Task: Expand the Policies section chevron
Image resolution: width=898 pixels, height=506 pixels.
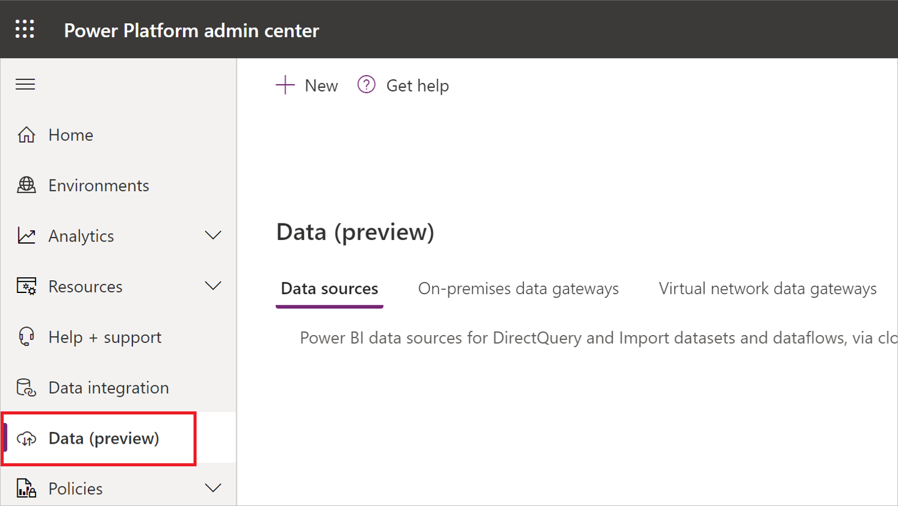Action: point(213,488)
